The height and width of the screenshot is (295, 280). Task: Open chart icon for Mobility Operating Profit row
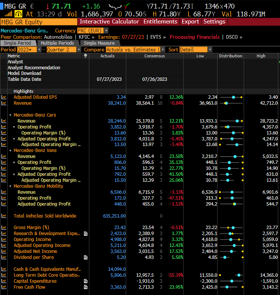(4, 198)
